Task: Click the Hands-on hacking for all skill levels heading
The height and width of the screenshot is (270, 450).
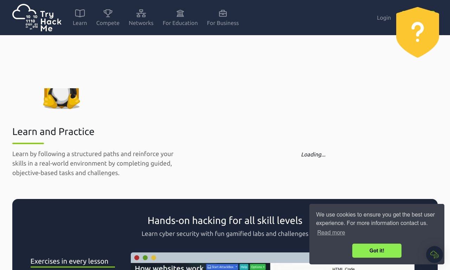Action: coord(225,220)
